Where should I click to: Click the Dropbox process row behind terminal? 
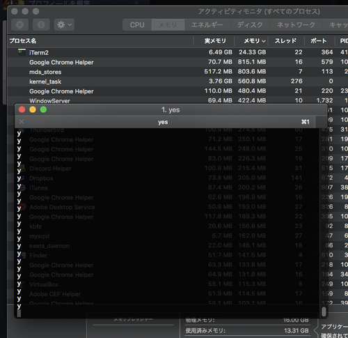[177, 178]
